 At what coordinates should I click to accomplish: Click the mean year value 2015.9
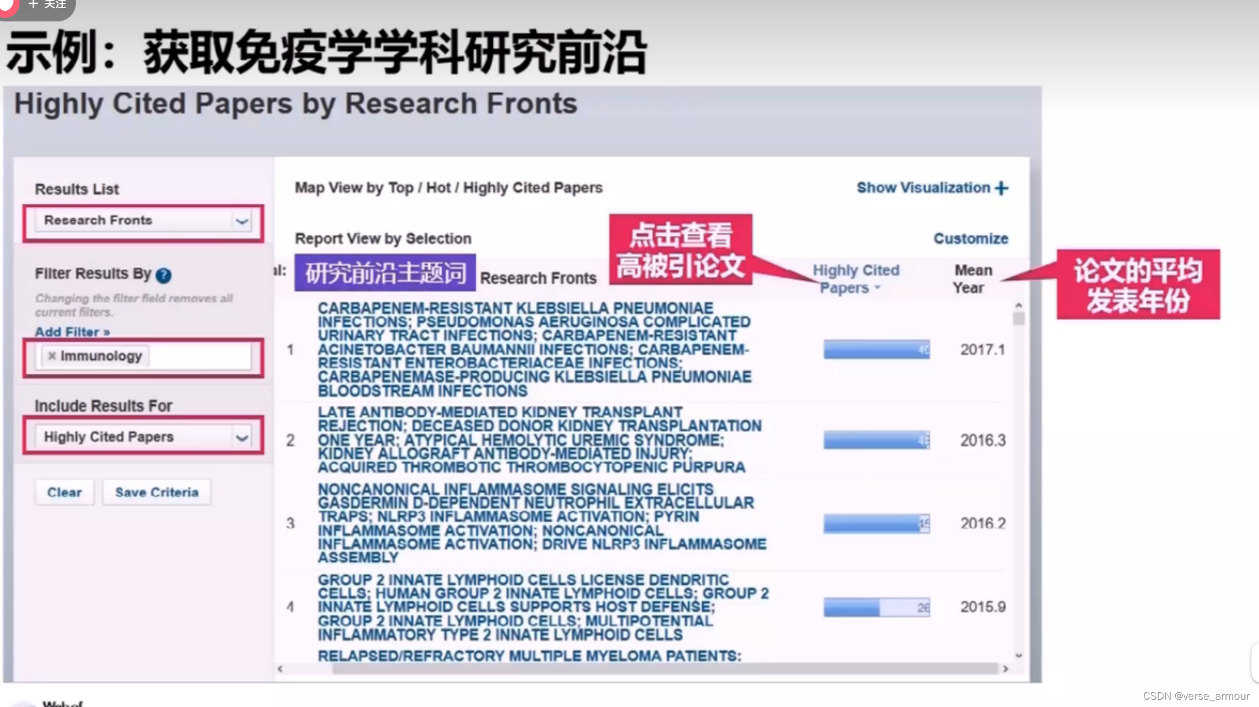983,607
